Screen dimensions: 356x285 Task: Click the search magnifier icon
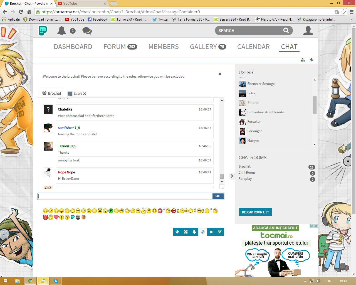pos(286,31)
